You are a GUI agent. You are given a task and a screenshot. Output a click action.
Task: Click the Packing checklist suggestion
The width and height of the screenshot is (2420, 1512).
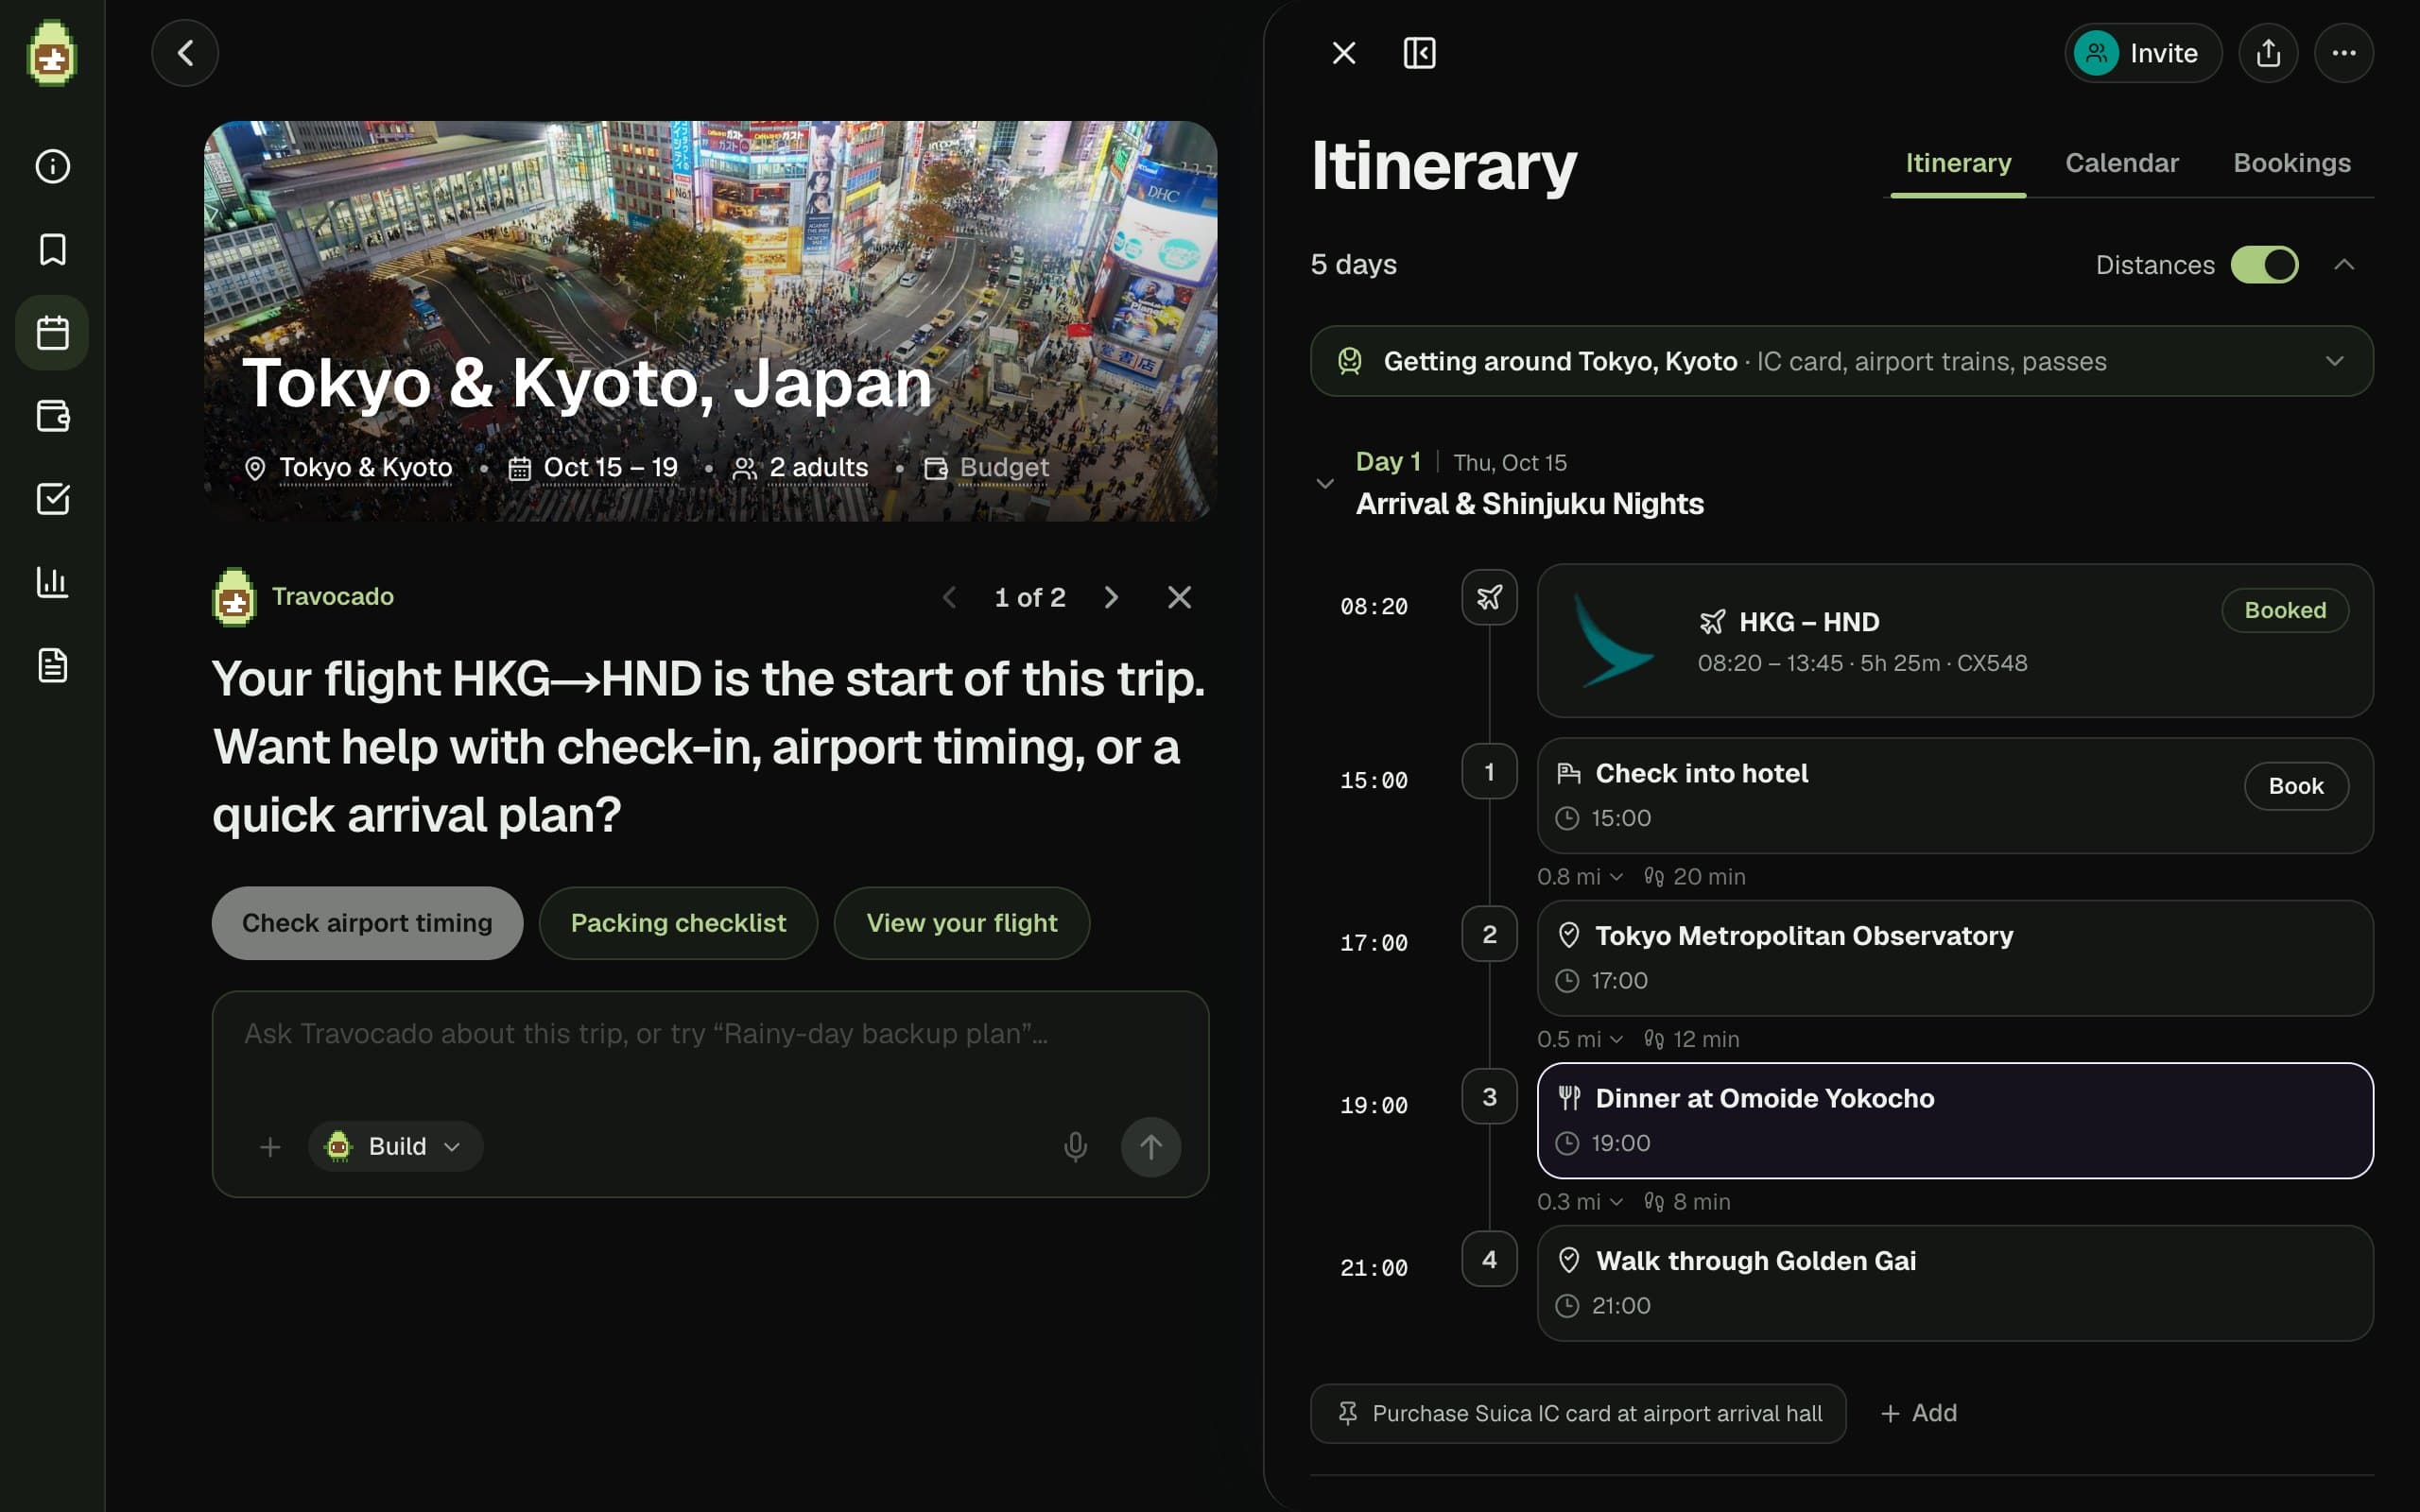click(x=678, y=923)
